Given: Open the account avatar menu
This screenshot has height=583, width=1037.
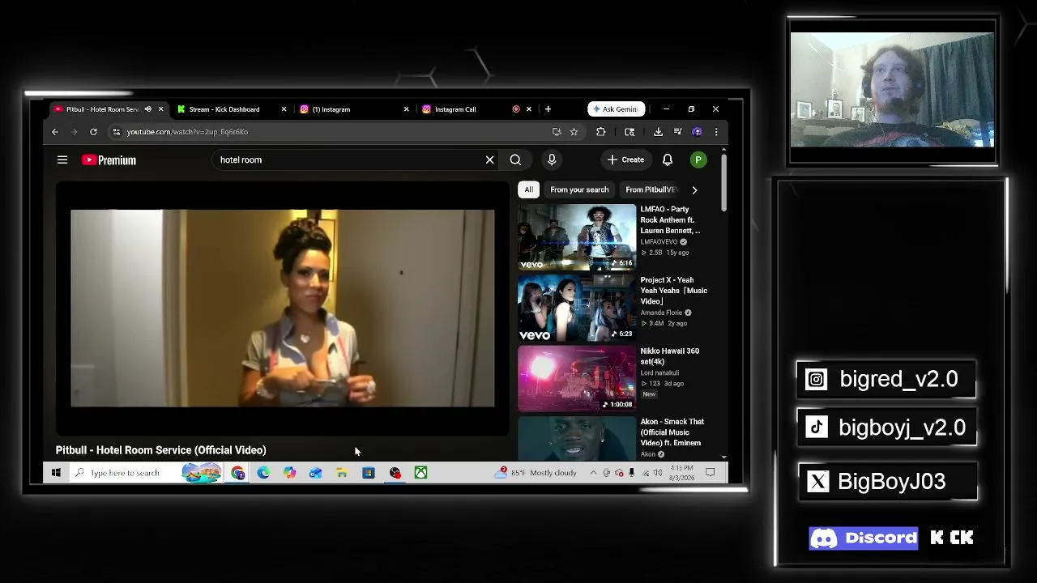Looking at the screenshot, I should coord(698,160).
